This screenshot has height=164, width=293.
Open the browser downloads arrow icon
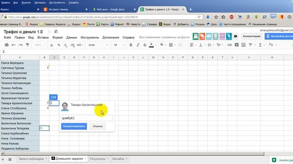[208, 17]
